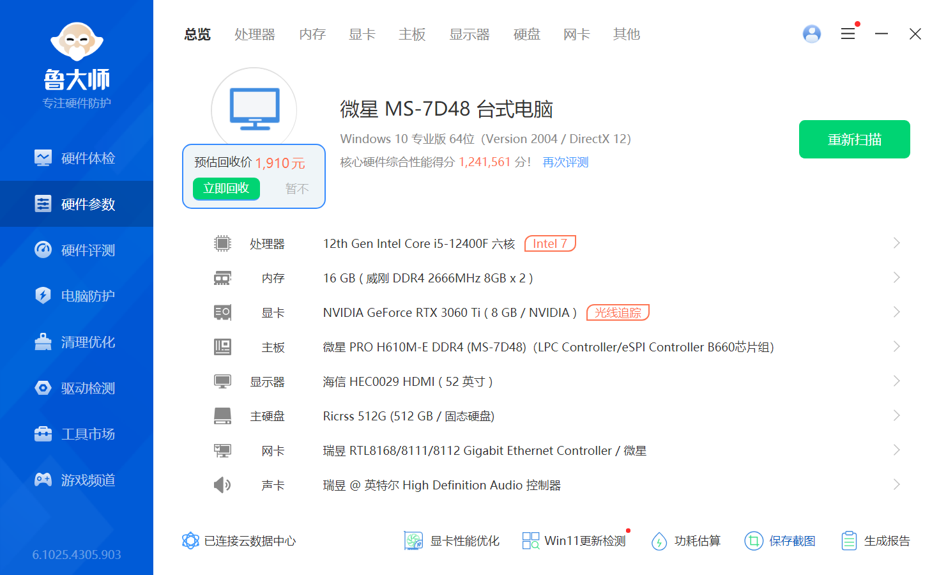Expand the 声卡 details row arrow

[896, 485]
